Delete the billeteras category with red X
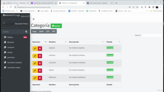 click(40, 78)
